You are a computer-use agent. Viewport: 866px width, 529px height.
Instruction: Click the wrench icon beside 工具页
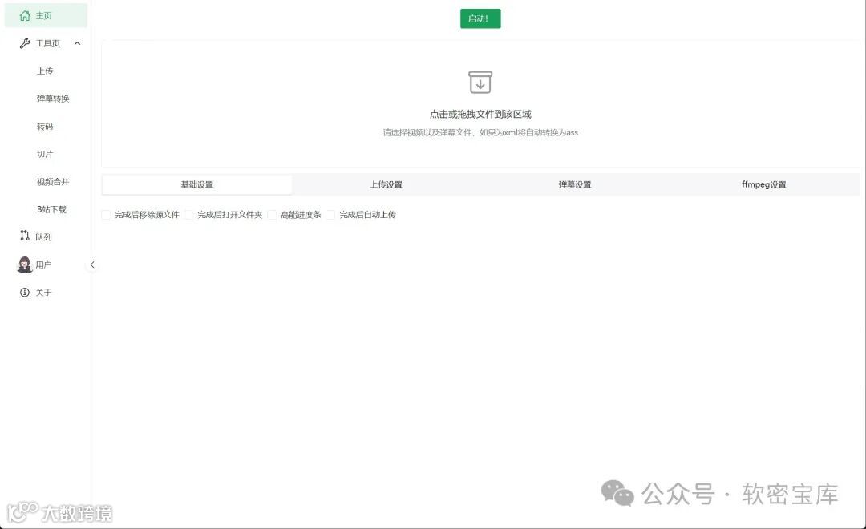(x=25, y=43)
